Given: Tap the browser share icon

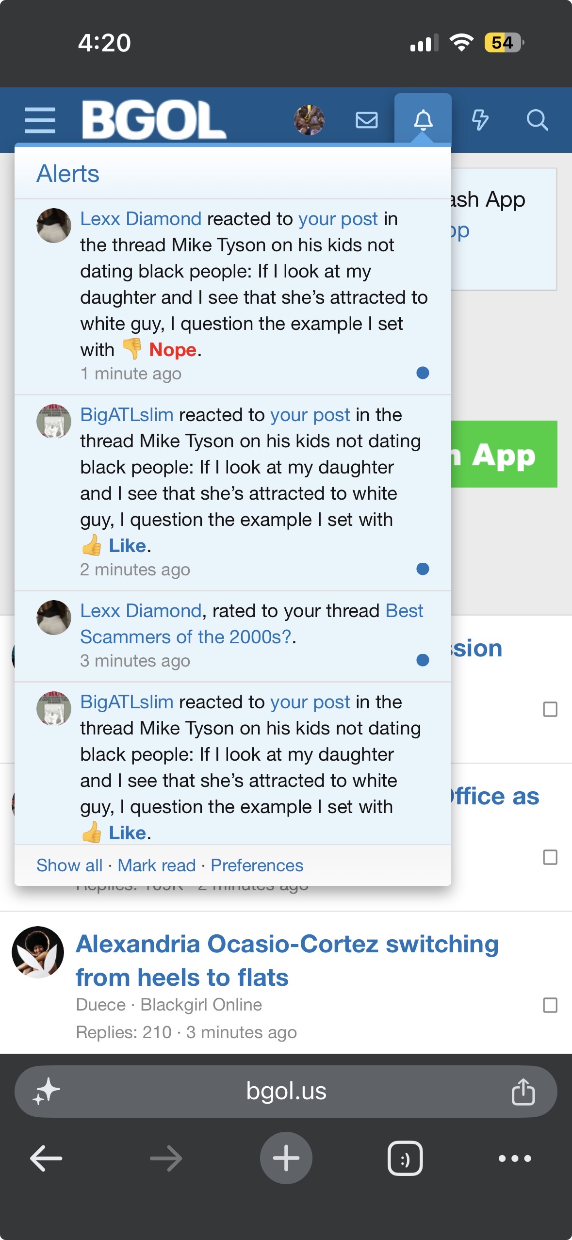Looking at the screenshot, I should pyautogui.click(x=523, y=1092).
